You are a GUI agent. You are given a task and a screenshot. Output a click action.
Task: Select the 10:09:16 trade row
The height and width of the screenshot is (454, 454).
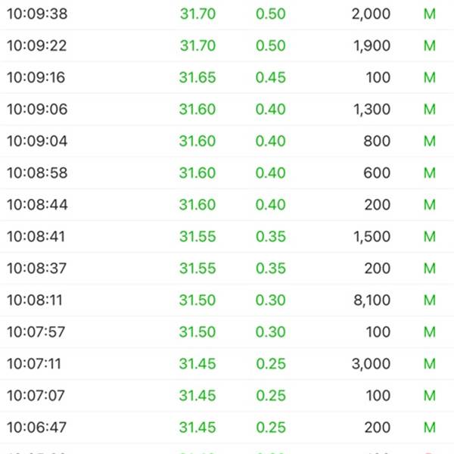click(x=227, y=77)
